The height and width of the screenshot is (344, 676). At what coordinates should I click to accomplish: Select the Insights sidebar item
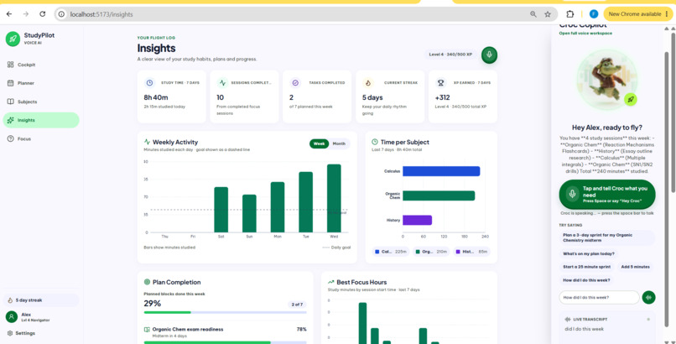coord(41,120)
